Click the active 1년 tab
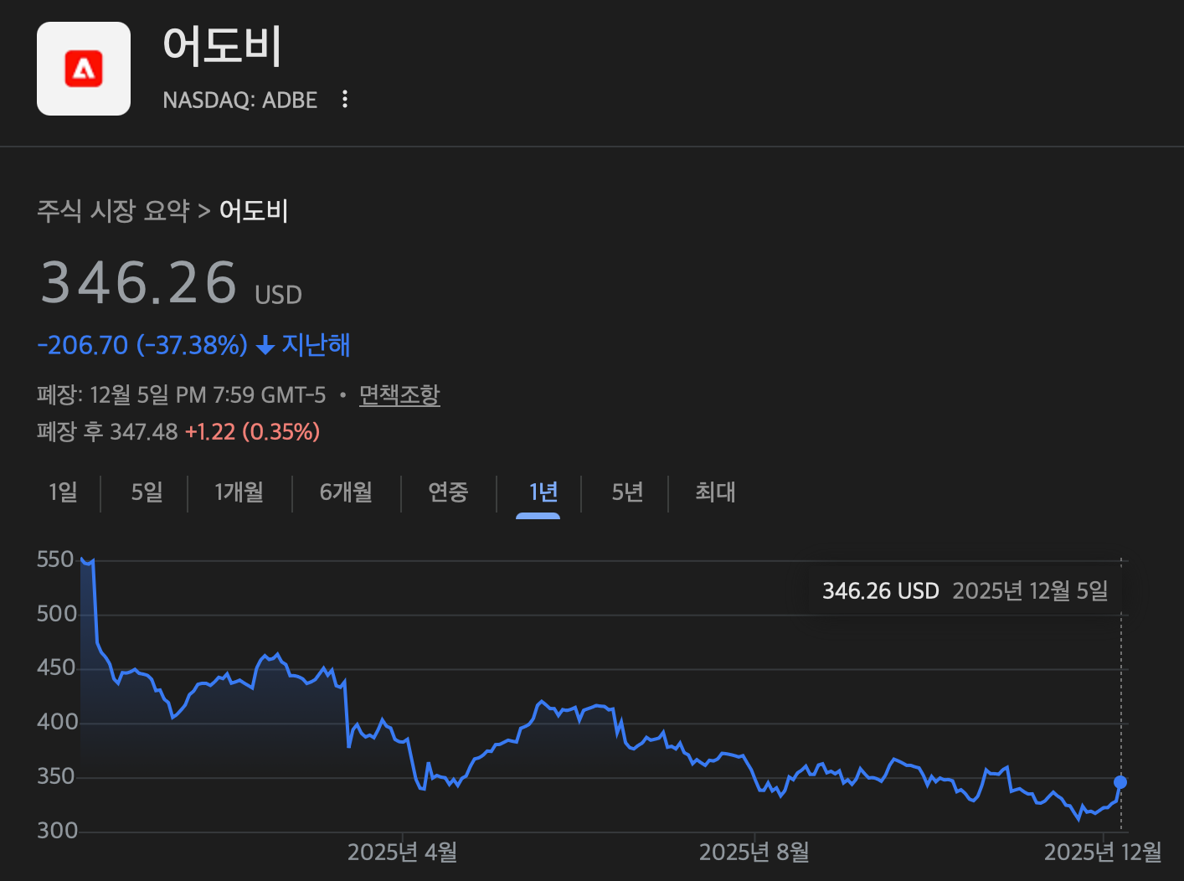The height and width of the screenshot is (881, 1184). [543, 492]
